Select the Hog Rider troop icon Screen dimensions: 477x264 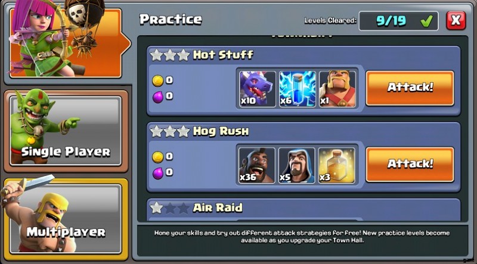coord(257,165)
